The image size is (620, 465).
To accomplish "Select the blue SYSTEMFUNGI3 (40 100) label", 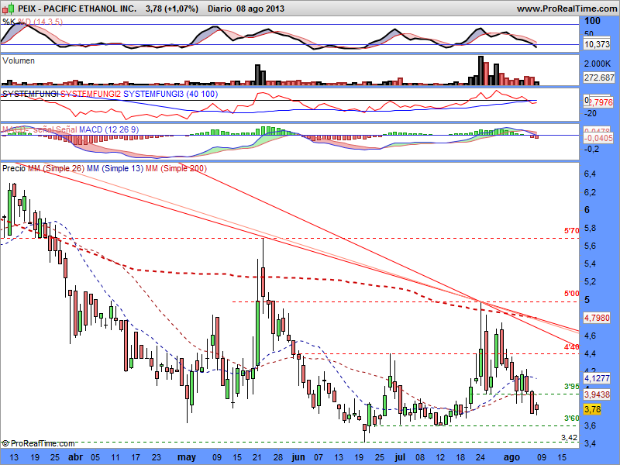I will (170, 94).
